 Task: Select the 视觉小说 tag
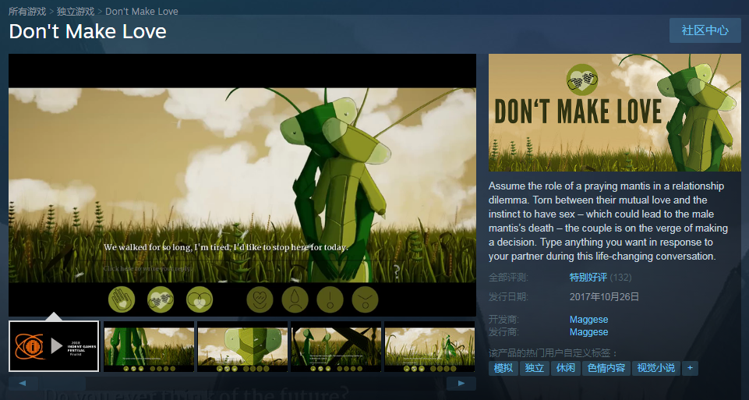655,368
